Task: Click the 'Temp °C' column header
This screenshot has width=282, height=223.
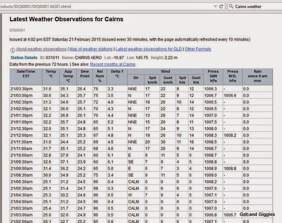Action: click(51, 77)
